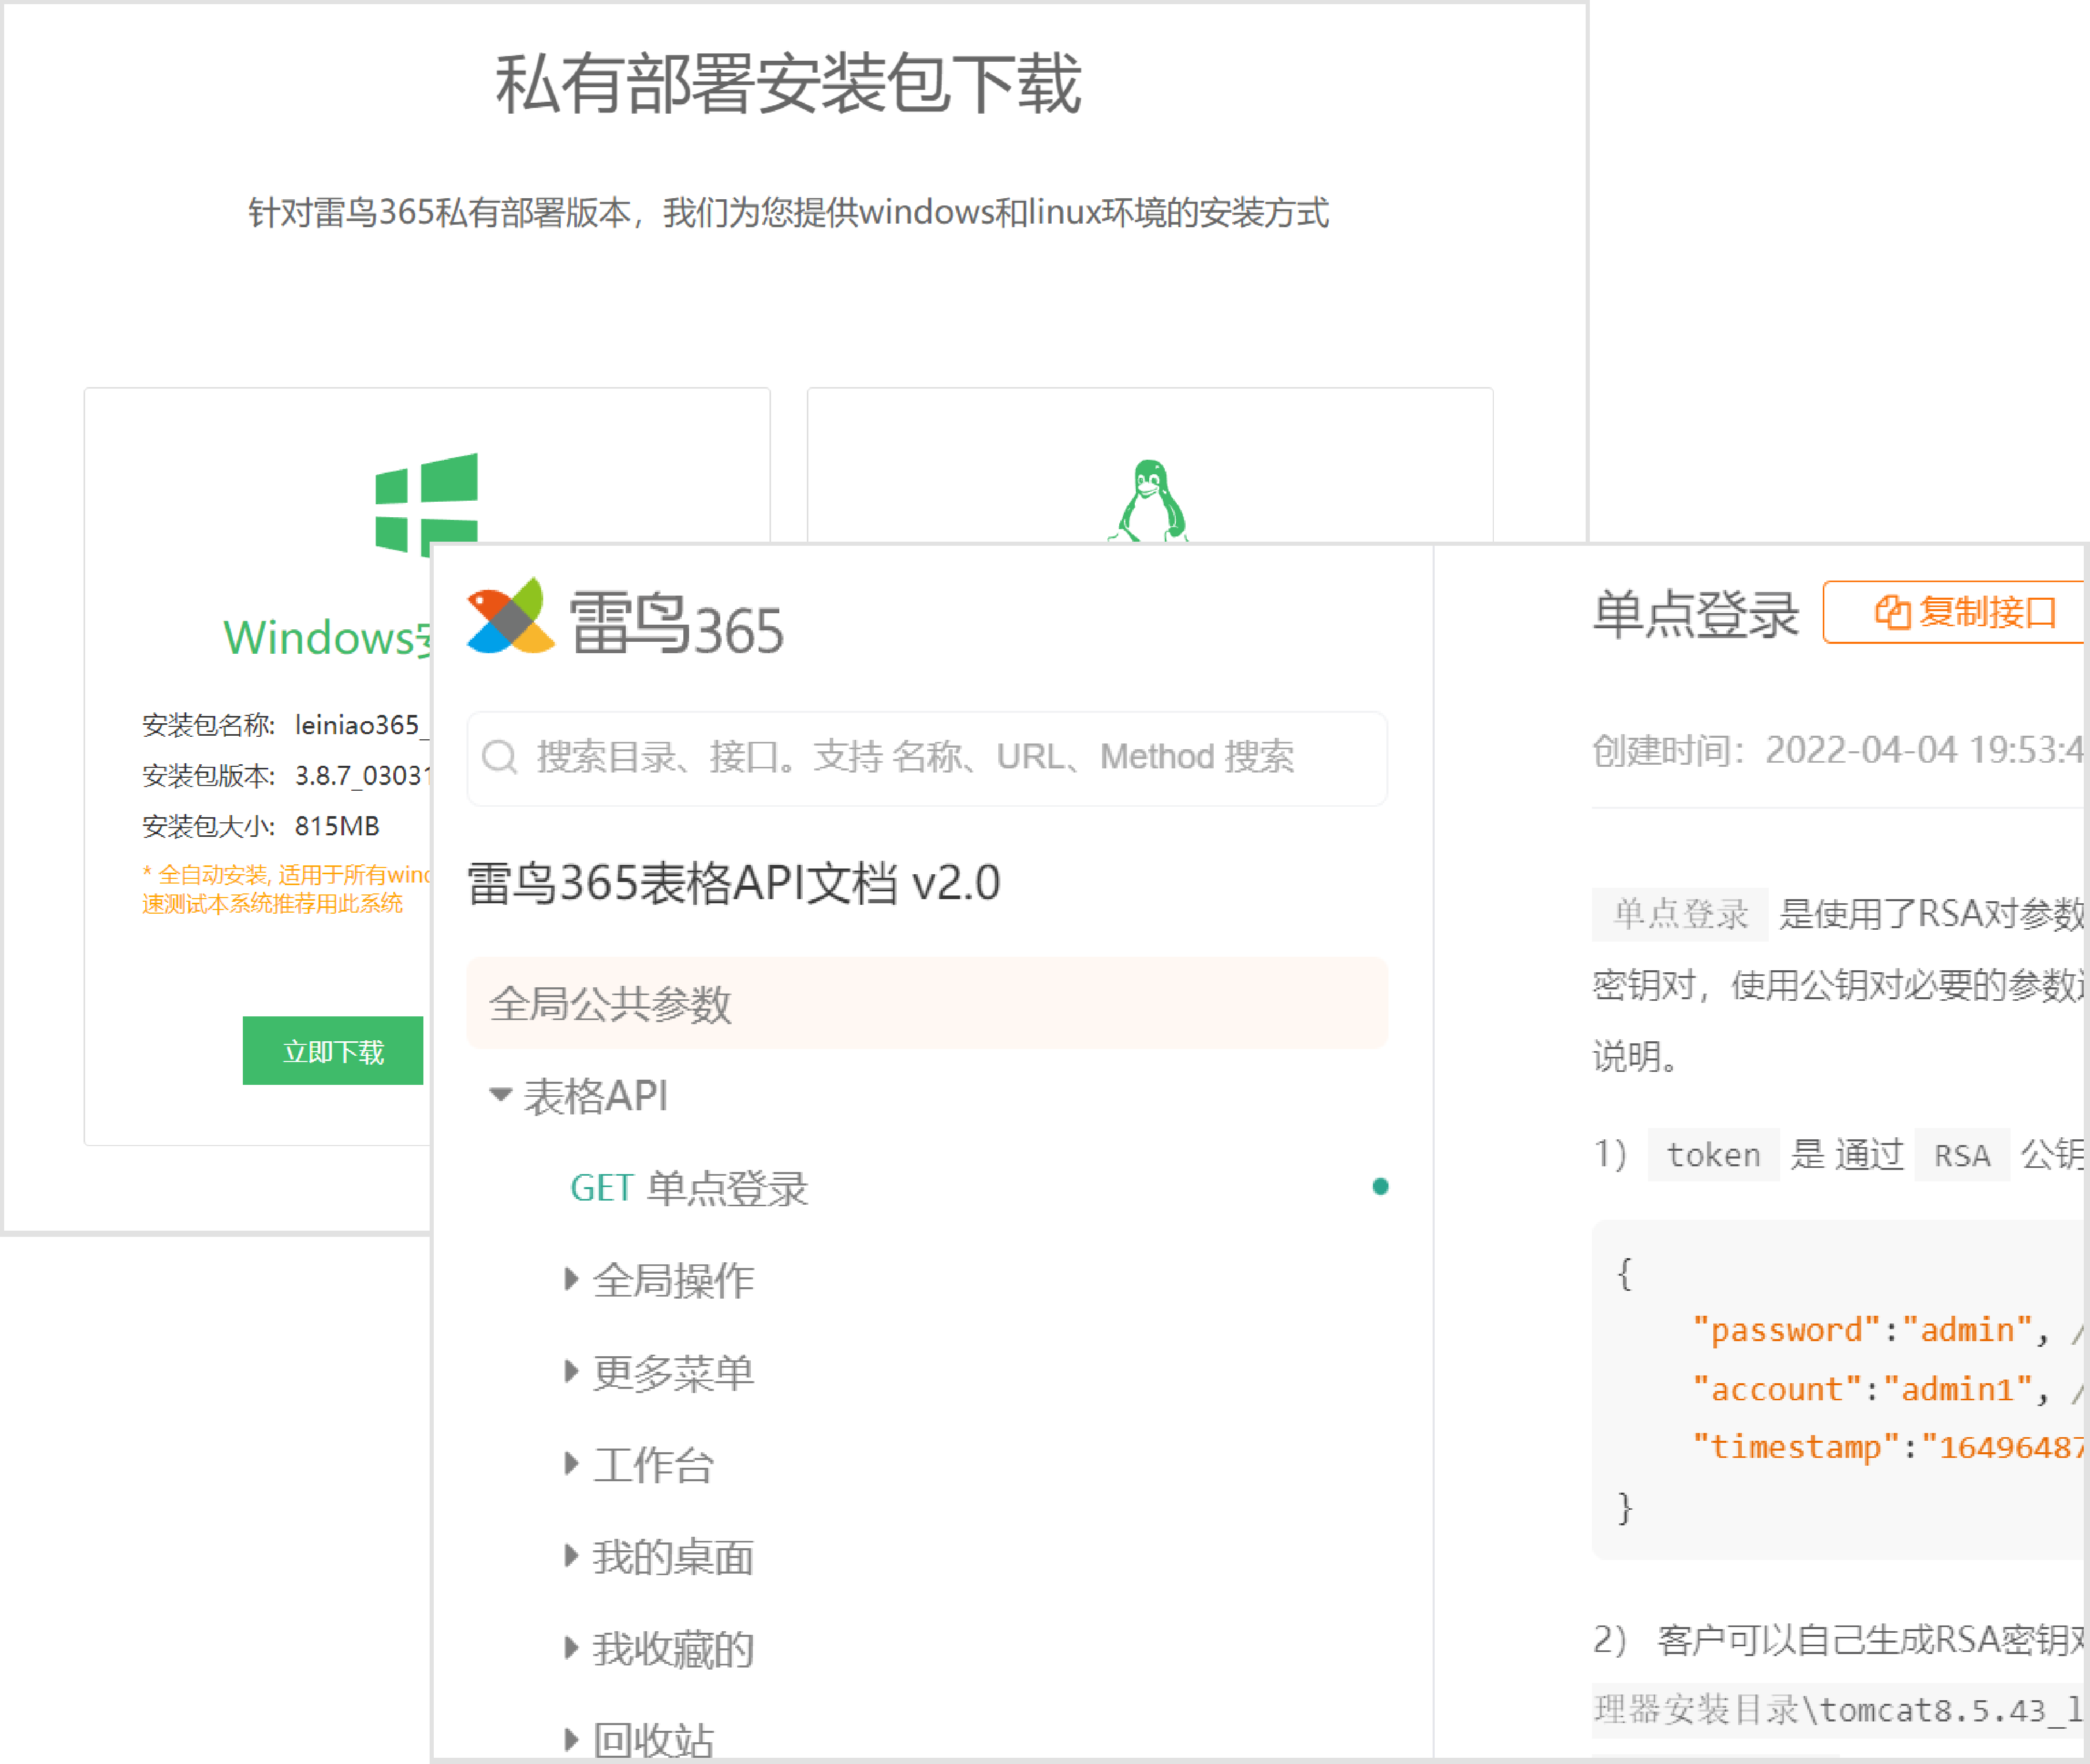The image size is (2090, 1764).
Task: Click the search magnifier icon
Action: click(499, 757)
